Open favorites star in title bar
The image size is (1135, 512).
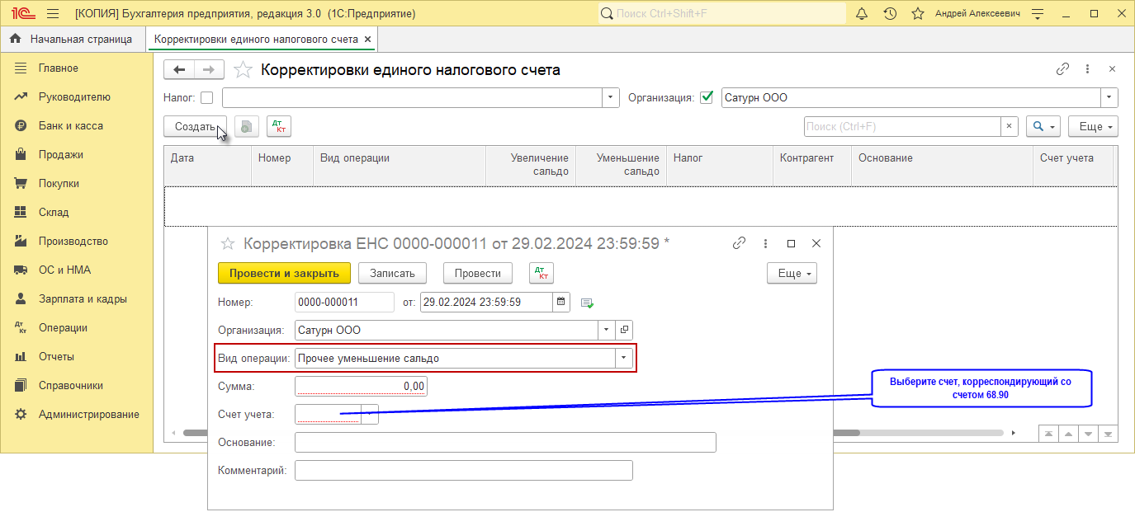(917, 14)
